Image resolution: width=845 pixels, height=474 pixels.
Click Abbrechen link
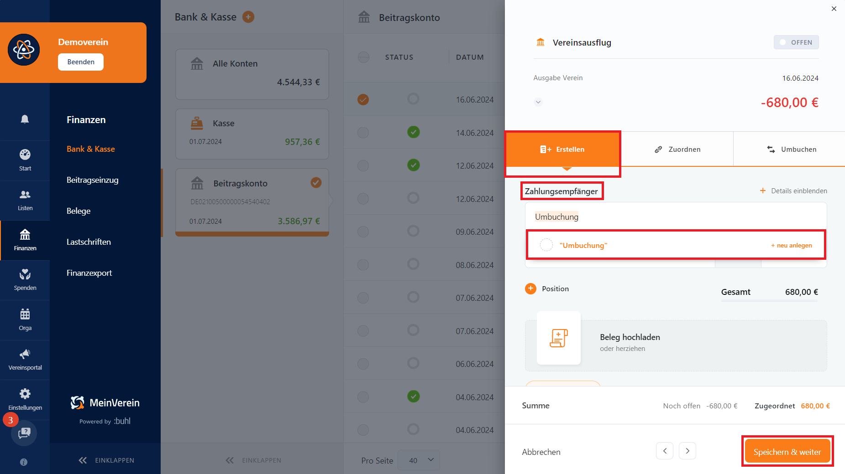[x=541, y=452]
